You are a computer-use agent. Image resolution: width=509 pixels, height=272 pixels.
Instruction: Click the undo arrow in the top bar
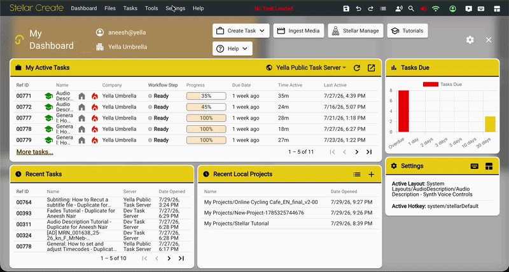click(x=358, y=9)
